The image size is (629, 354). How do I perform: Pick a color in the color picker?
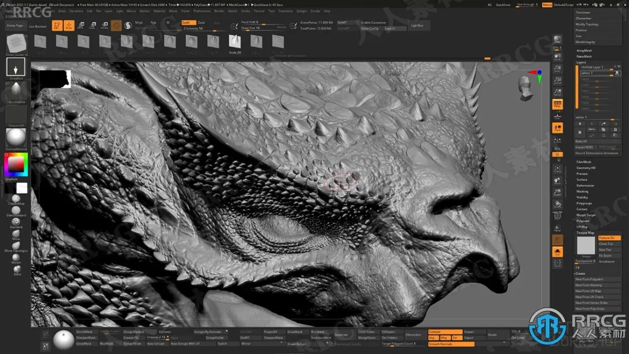pos(16,164)
